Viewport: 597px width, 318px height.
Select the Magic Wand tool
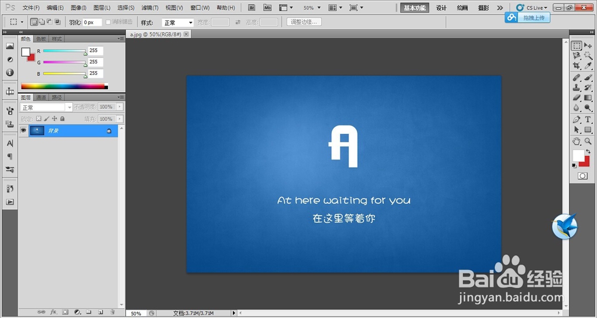tap(588, 56)
